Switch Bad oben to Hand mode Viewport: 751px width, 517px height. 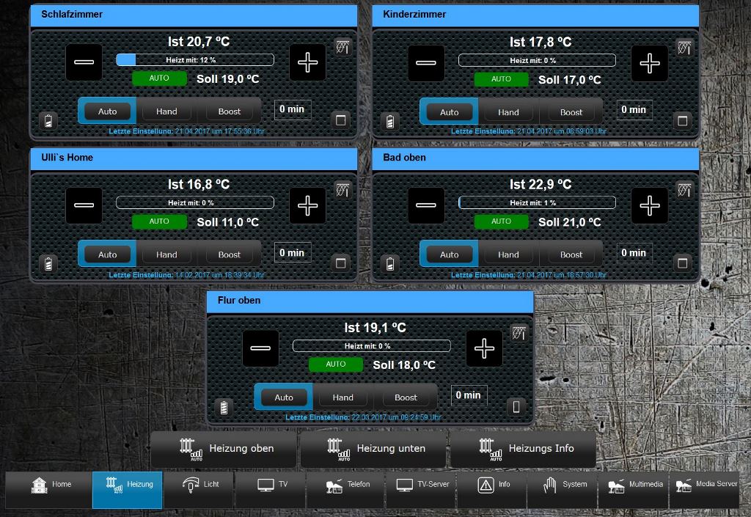[508, 254]
